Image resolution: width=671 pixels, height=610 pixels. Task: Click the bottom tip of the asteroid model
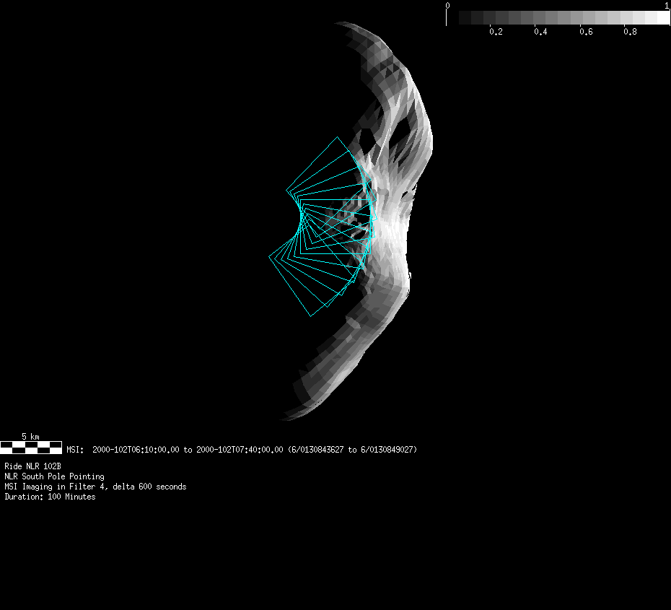click(285, 418)
